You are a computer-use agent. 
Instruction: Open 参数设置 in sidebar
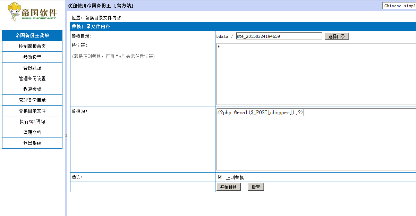[x=32, y=57]
